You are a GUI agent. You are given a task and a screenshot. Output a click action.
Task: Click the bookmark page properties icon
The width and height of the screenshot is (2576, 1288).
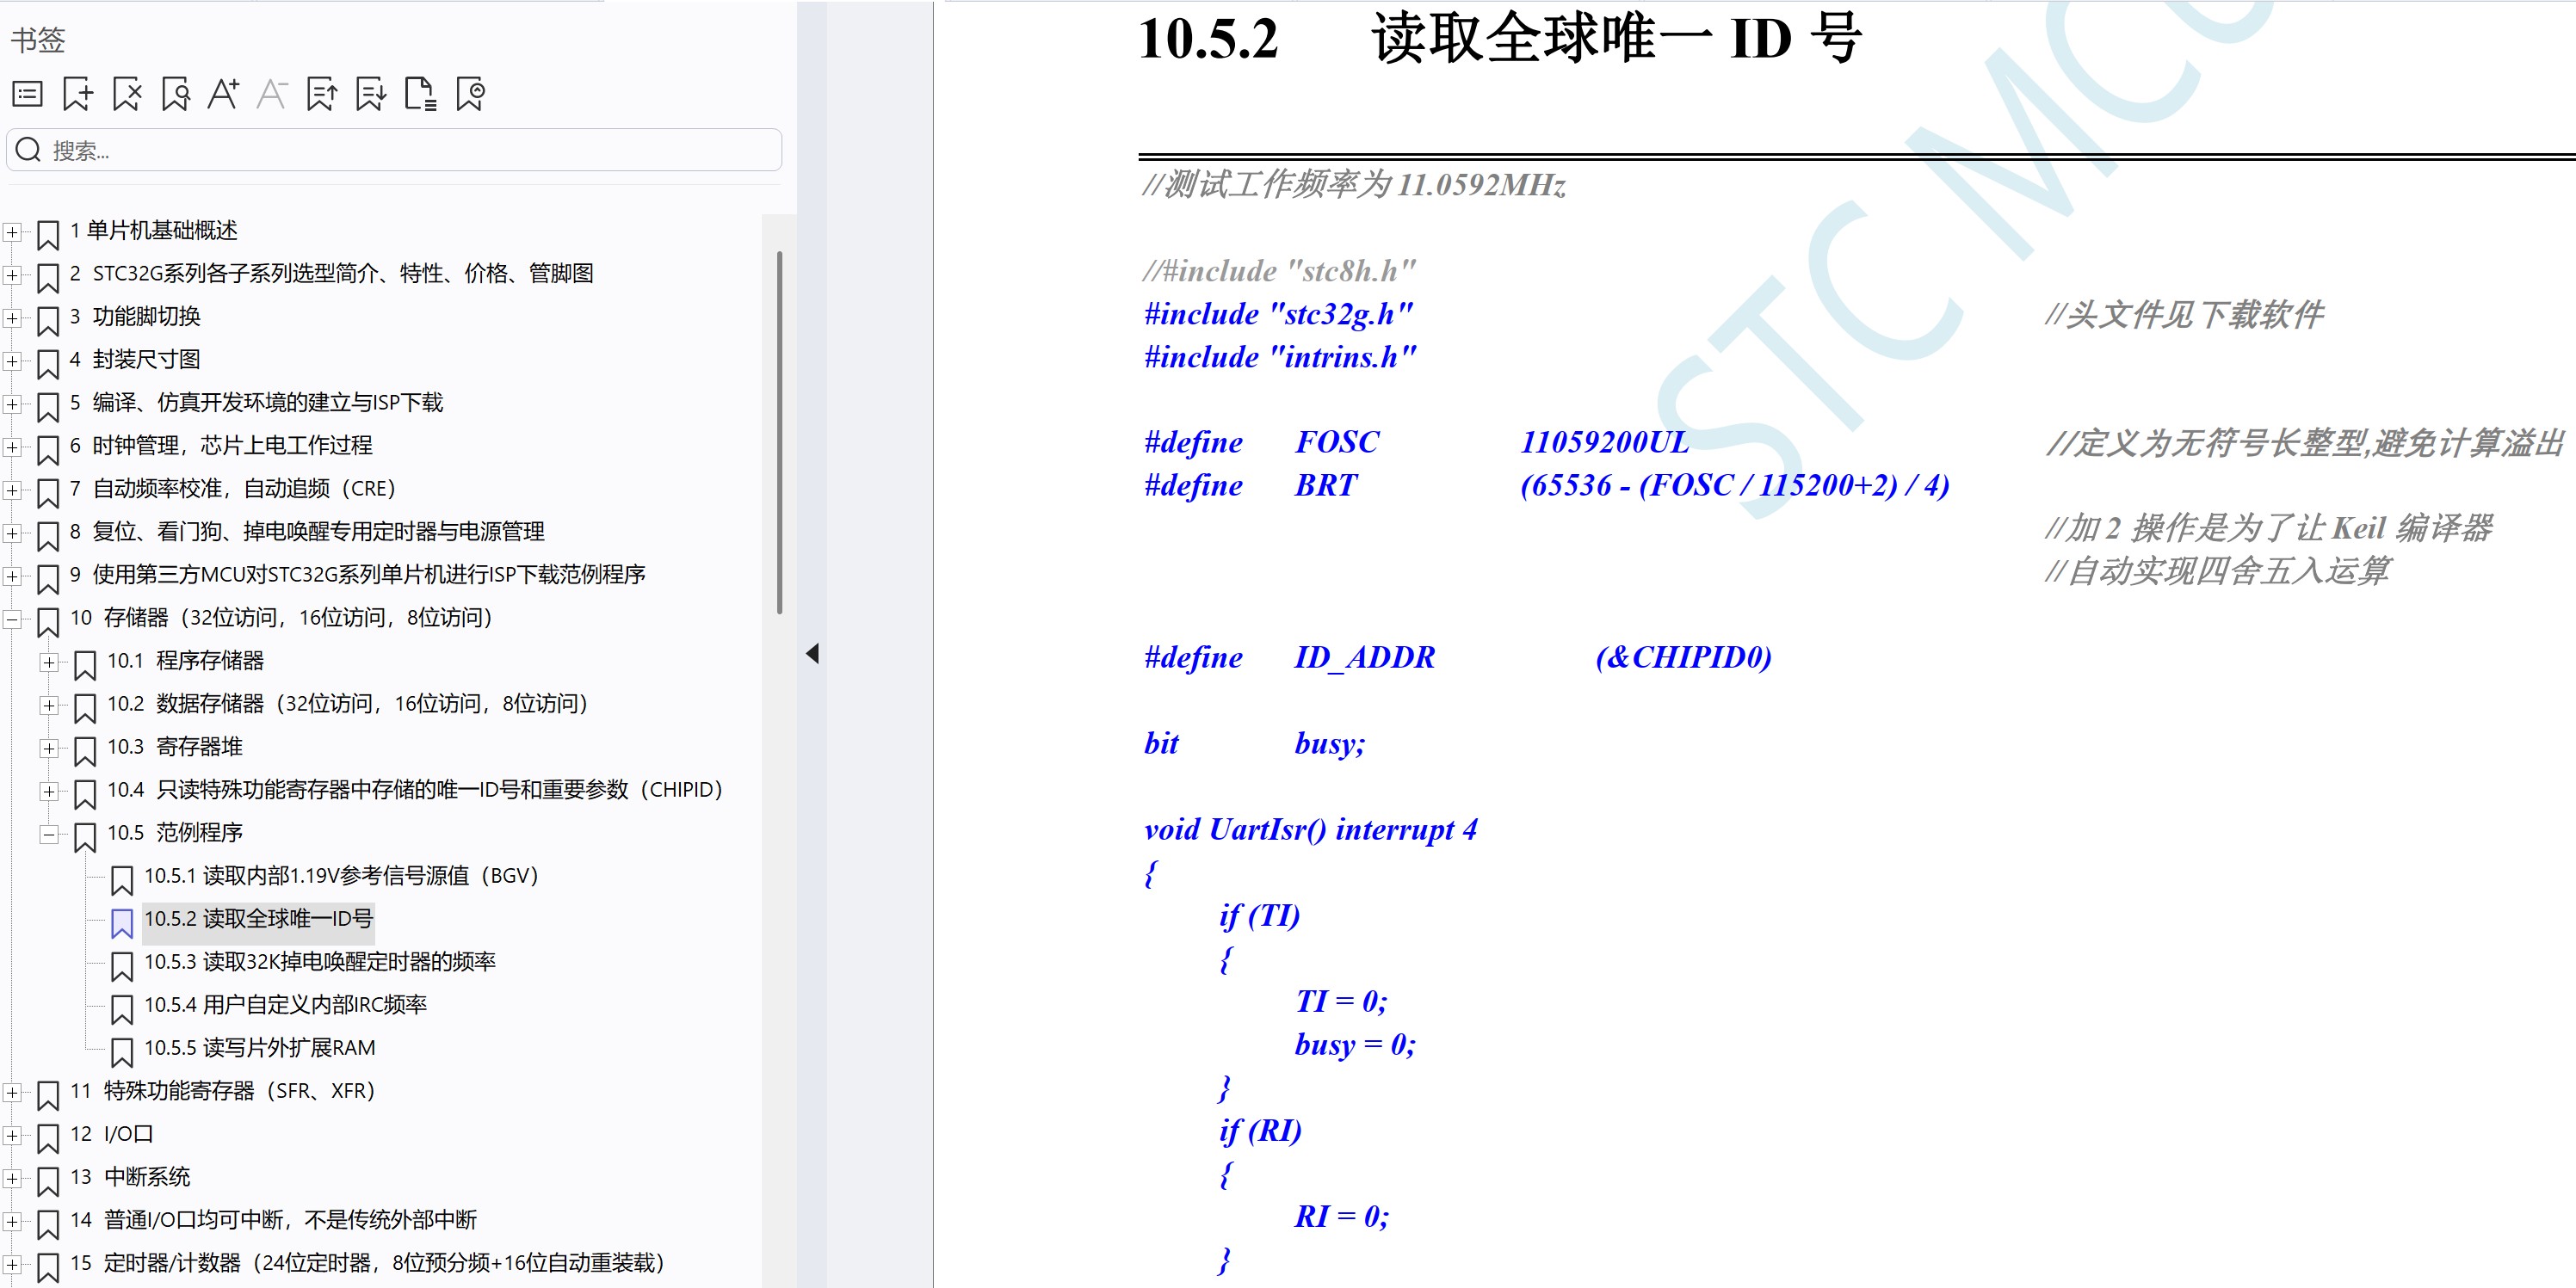pyautogui.click(x=420, y=95)
